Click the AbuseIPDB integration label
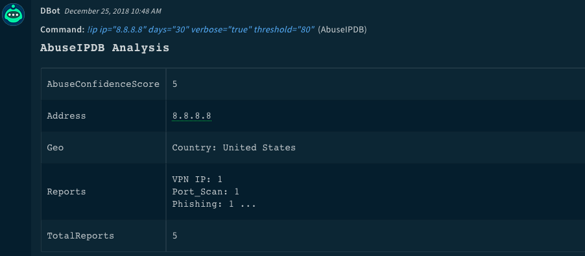 [342, 30]
